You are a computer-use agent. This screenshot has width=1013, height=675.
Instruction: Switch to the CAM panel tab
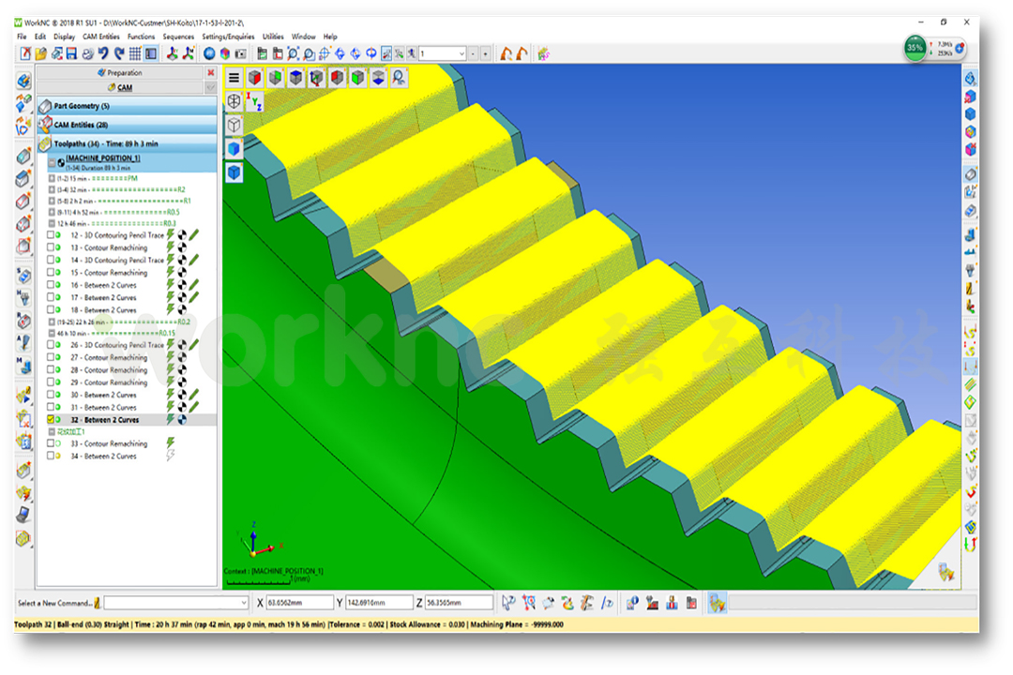tap(120, 87)
